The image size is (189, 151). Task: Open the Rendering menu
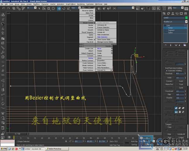point(81,4)
